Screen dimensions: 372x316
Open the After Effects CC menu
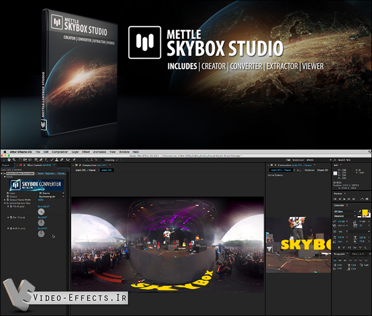21,152
